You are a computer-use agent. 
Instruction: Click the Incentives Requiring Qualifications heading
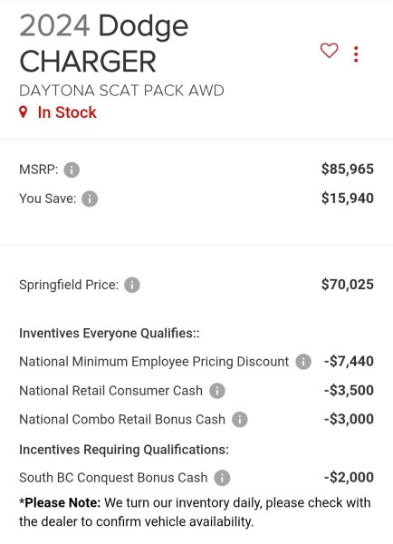coord(124,450)
